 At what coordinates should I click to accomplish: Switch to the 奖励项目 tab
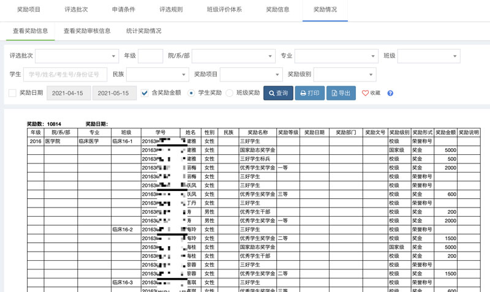click(x=29, y=10)
